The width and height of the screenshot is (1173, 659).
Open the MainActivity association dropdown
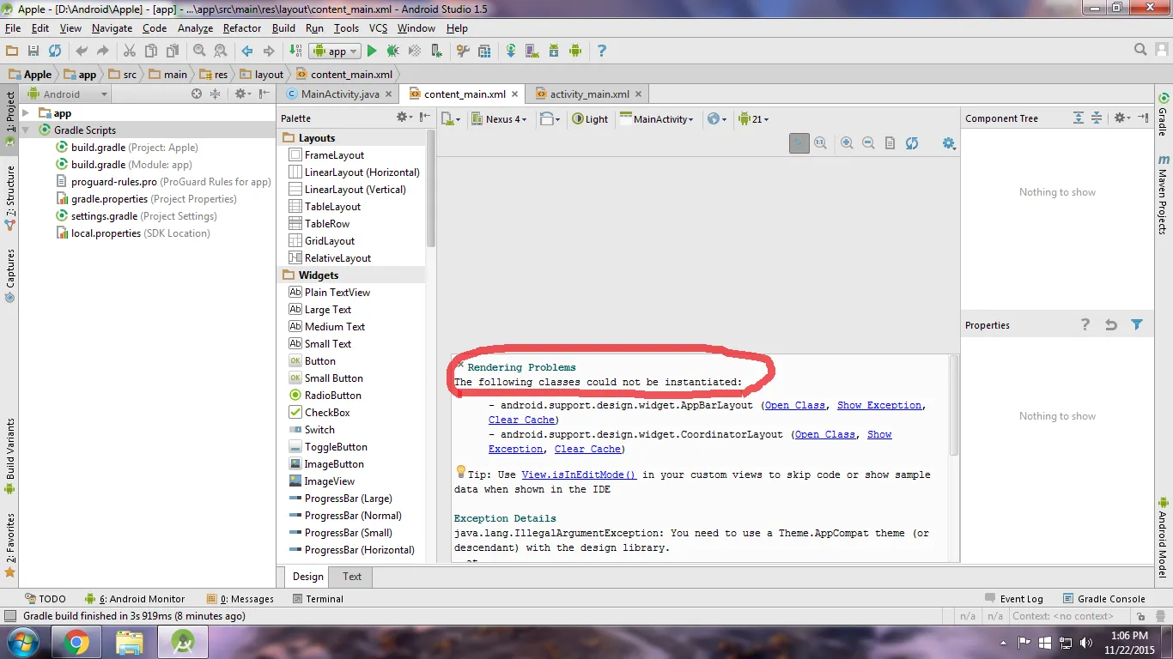657,119
